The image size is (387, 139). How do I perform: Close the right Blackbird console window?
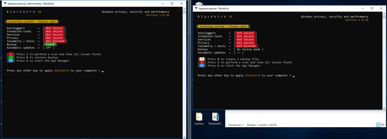point(380,8)
